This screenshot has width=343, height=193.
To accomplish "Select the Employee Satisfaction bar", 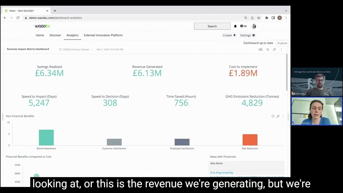I will 182,142.
